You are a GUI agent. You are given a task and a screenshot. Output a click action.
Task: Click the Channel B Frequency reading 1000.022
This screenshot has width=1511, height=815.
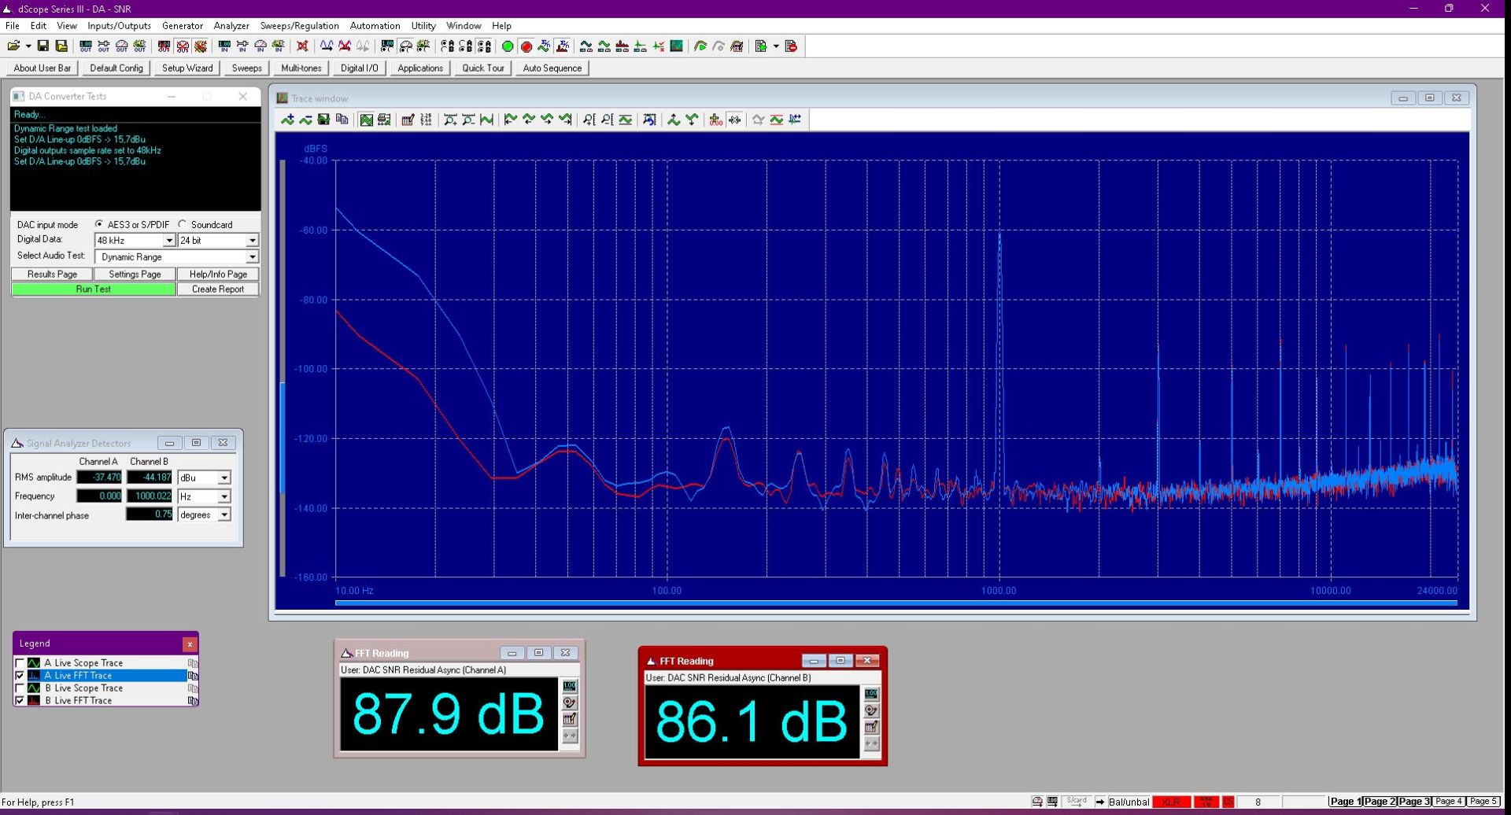[150, 496]
